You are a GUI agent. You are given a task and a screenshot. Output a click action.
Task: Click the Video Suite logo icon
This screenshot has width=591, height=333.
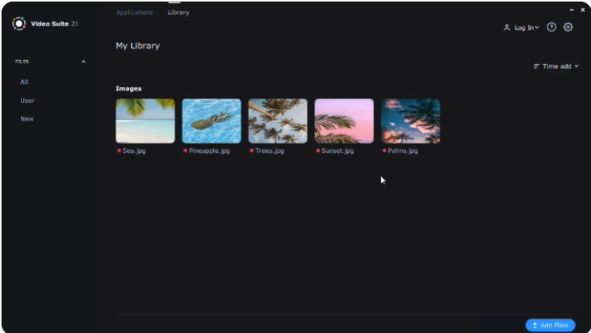[19, 24]
